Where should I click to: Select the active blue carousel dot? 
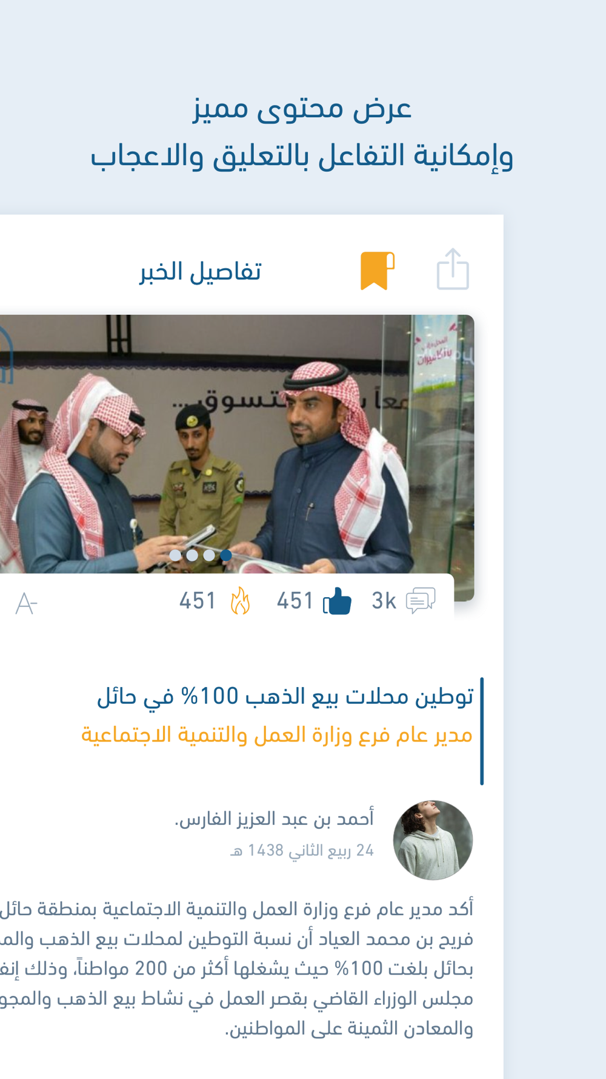pos(226,555)
